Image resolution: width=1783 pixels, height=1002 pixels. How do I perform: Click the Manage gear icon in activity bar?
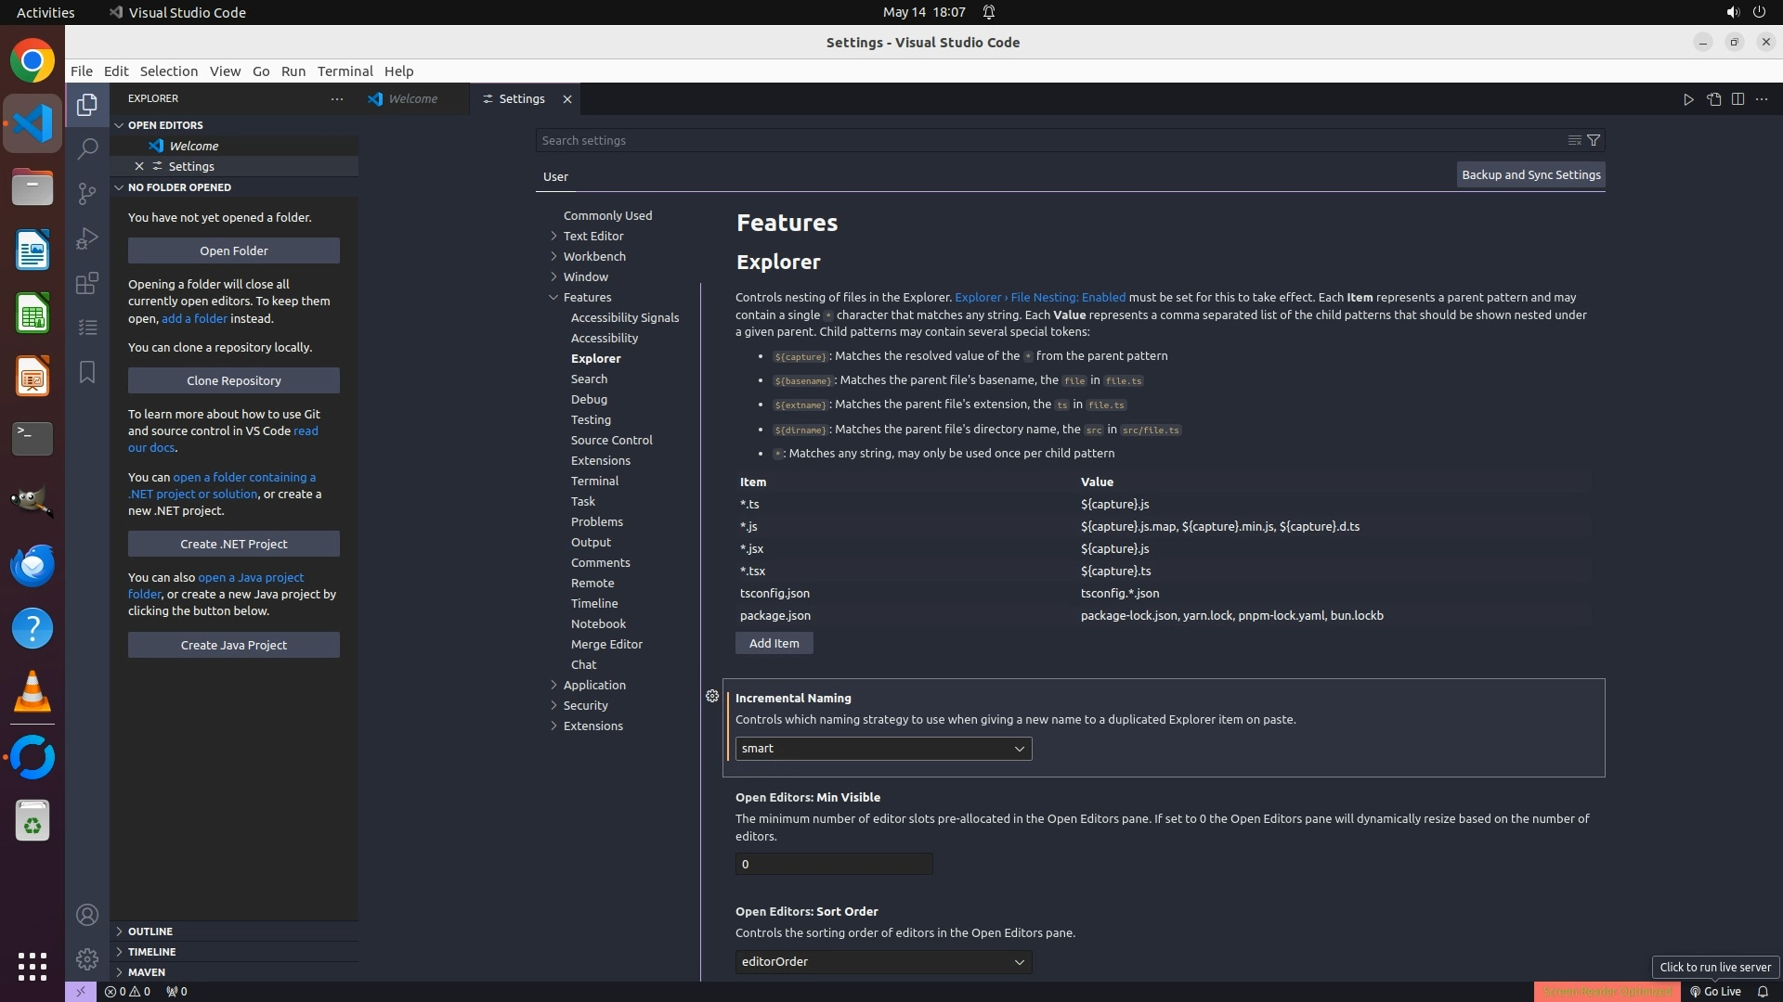[x=87, y=958]
